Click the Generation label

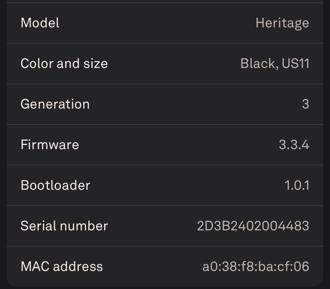coord(55,104)
